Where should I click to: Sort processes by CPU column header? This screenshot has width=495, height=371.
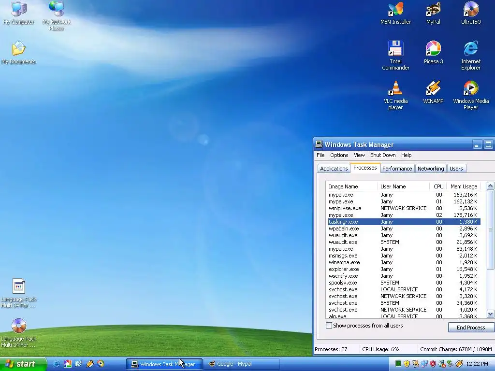(x=438, y=186)
